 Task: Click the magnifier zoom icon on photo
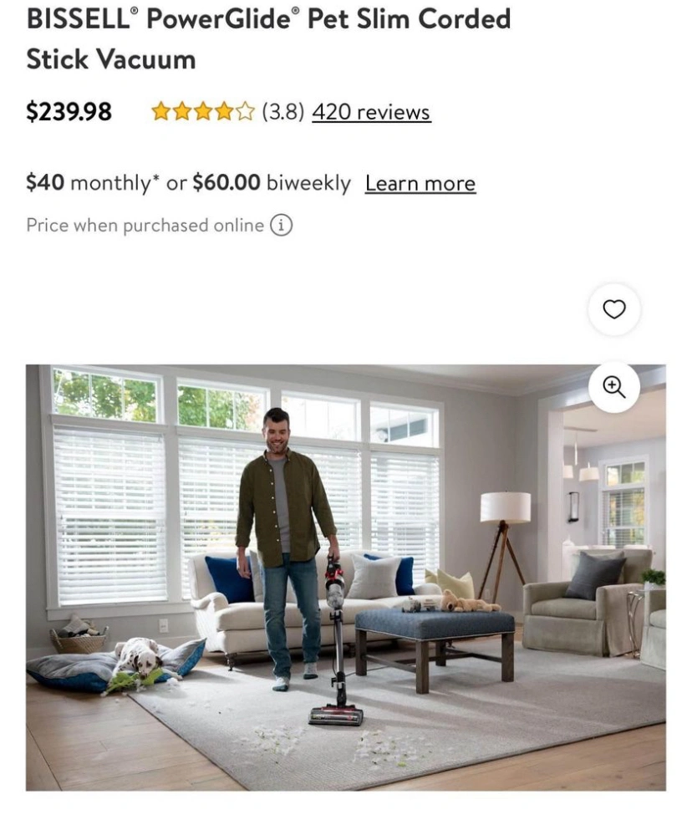point(614,387)
